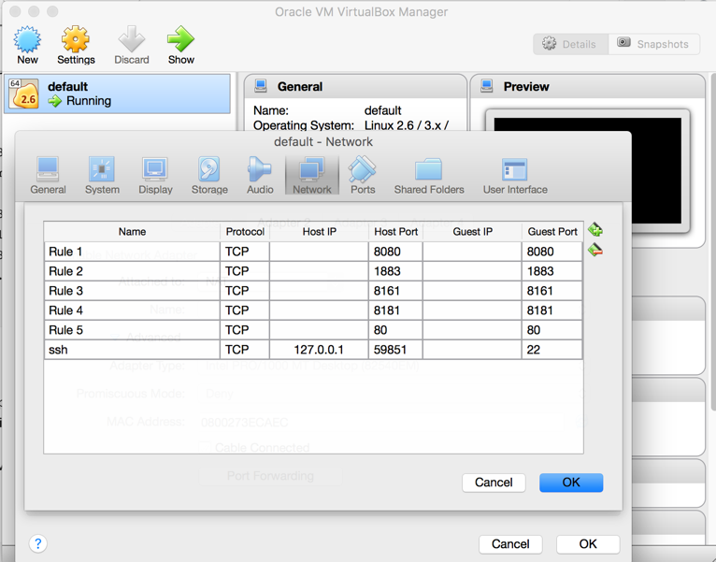
Task: Open the Audio settings category
Action: point(260,176)
